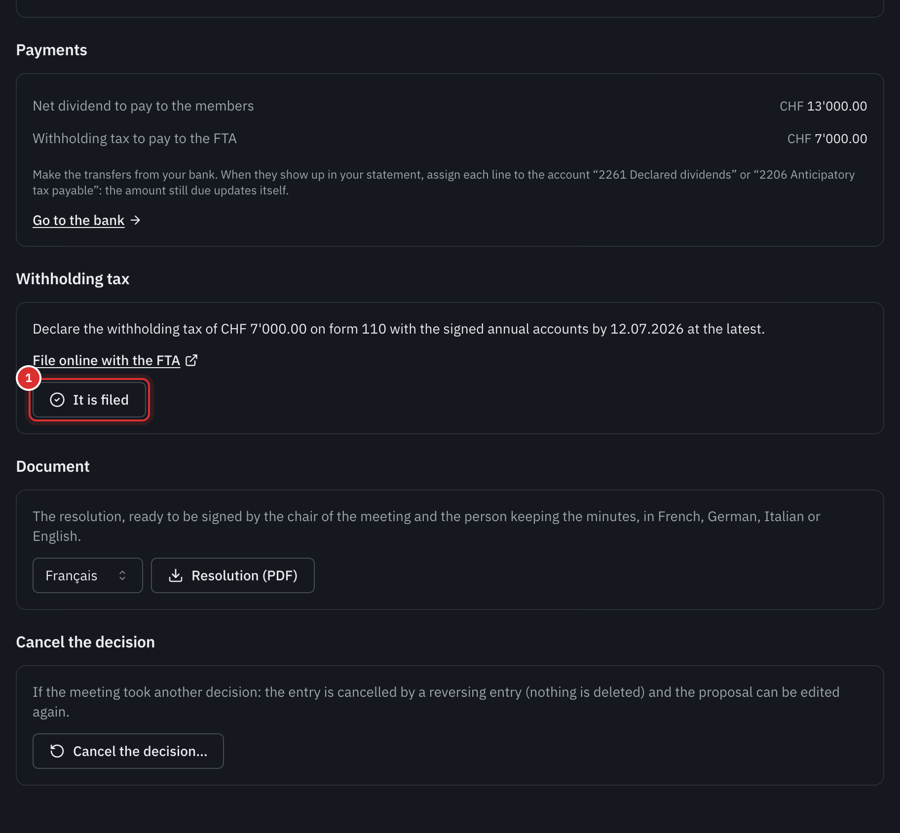Click 'Withholding tax to pay to the FTA'
This screenshot has height=833, width=900.
135,139
